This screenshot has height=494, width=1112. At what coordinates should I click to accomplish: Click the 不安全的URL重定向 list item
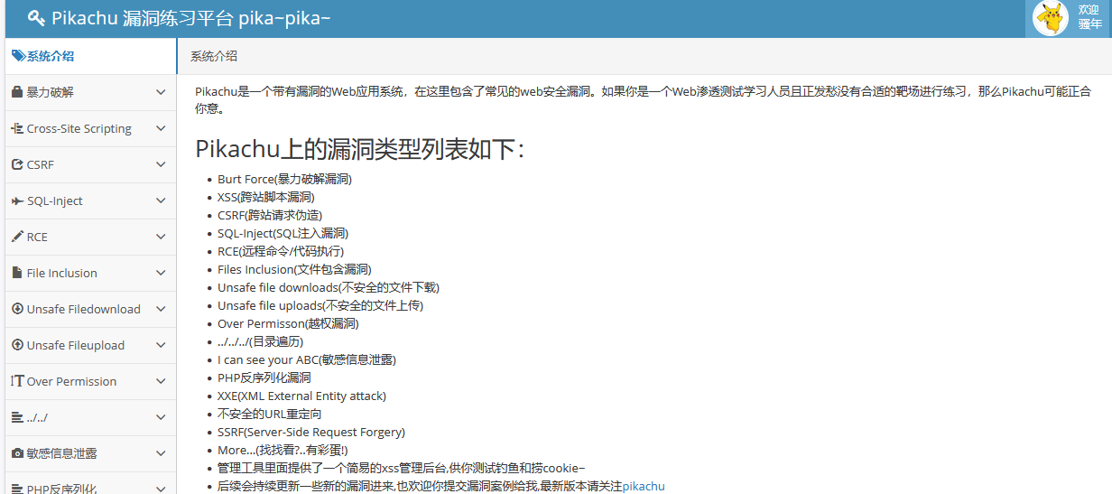pos(270,414)
